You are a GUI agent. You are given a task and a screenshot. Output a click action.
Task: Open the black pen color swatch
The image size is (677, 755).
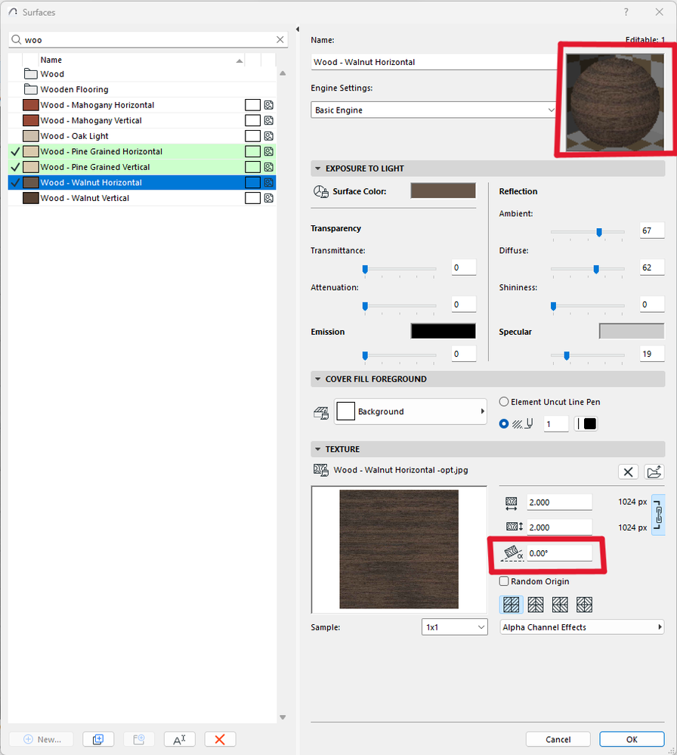586,424
